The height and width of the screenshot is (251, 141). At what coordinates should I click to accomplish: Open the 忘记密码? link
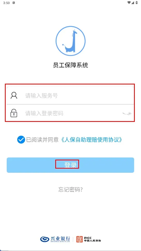tap(71, 190)
